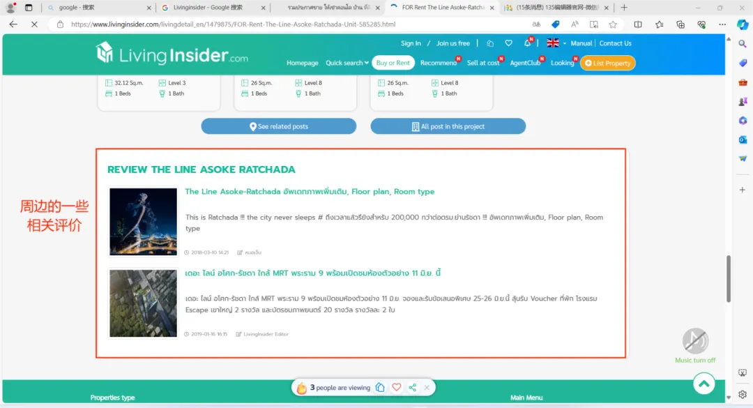Viewport: 753px width, 408px height.
Task: Open the Homepage menu item
Action: pyautogui.click(x=302, y=63)
